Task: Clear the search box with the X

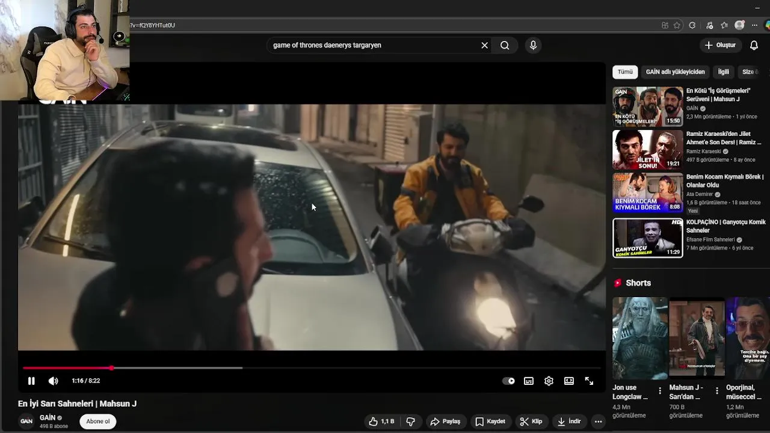Action: tap(484, 45)
